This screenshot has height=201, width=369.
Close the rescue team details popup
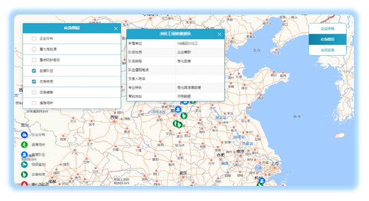pyautogui.click(x=219, y=35)
